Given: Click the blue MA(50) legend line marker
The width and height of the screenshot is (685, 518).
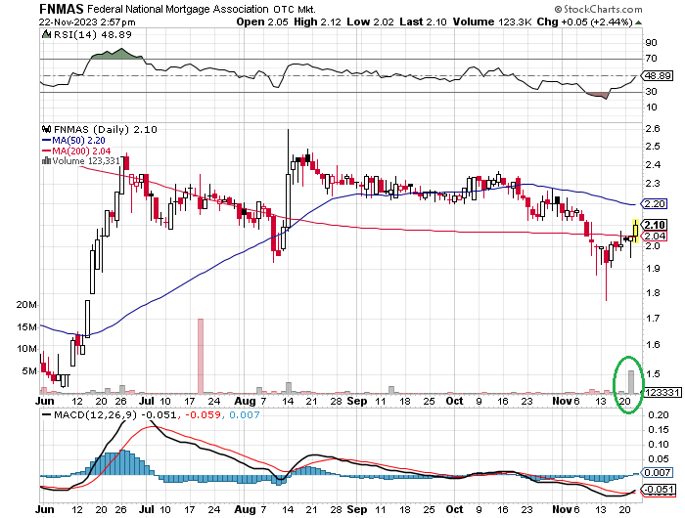Looking at the screenshot, I should pos(46,140).
